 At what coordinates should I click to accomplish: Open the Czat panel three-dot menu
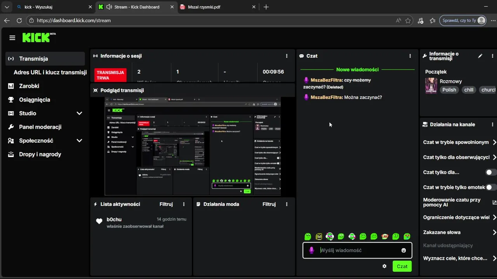click(x=410, y=56)
